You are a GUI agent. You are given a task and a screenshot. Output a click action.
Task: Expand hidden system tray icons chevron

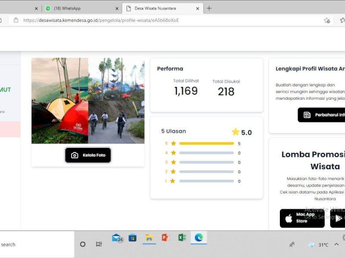pos(336,244)
